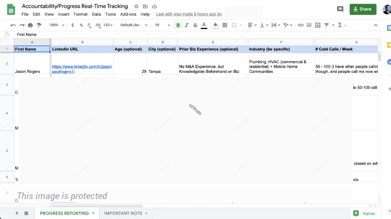Click the print icon
The height and width of the screenshot is (219, 391).
point(31,25)
